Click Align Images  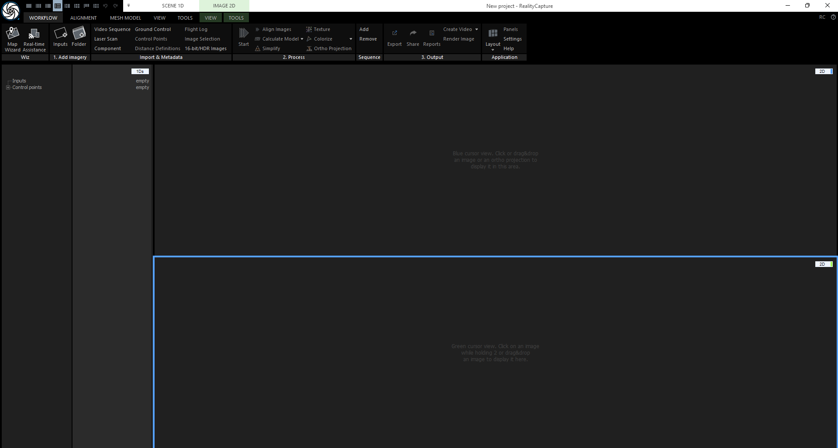click(273, 29)
